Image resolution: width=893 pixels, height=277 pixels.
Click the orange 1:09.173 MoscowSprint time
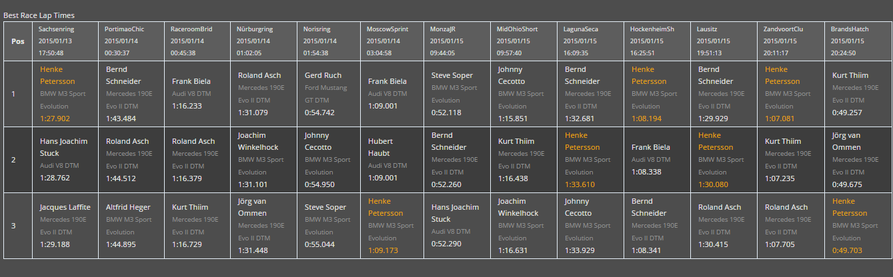pyautogui.click(x=383, y=251)
